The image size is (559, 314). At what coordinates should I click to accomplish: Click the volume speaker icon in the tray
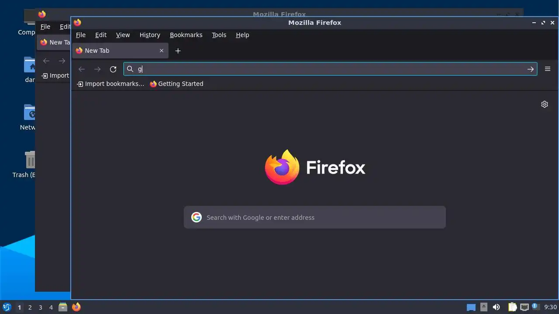point(496,307)
